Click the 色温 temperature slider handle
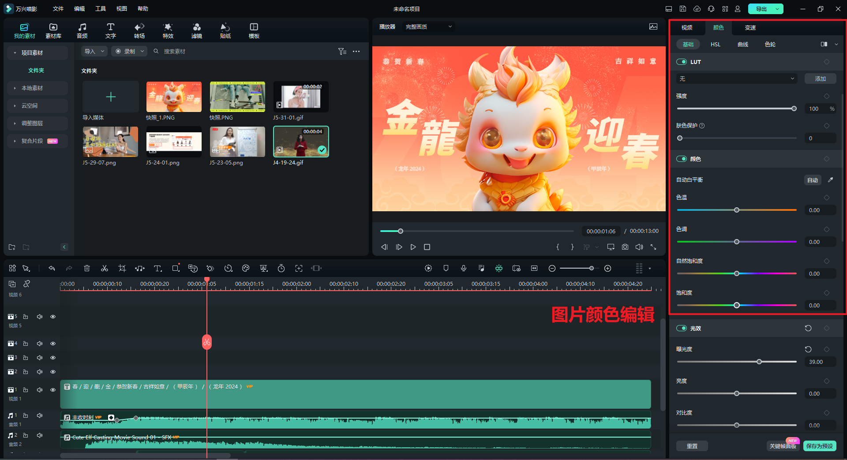Viewport: 847px width, 460px height. coord(737,210)
